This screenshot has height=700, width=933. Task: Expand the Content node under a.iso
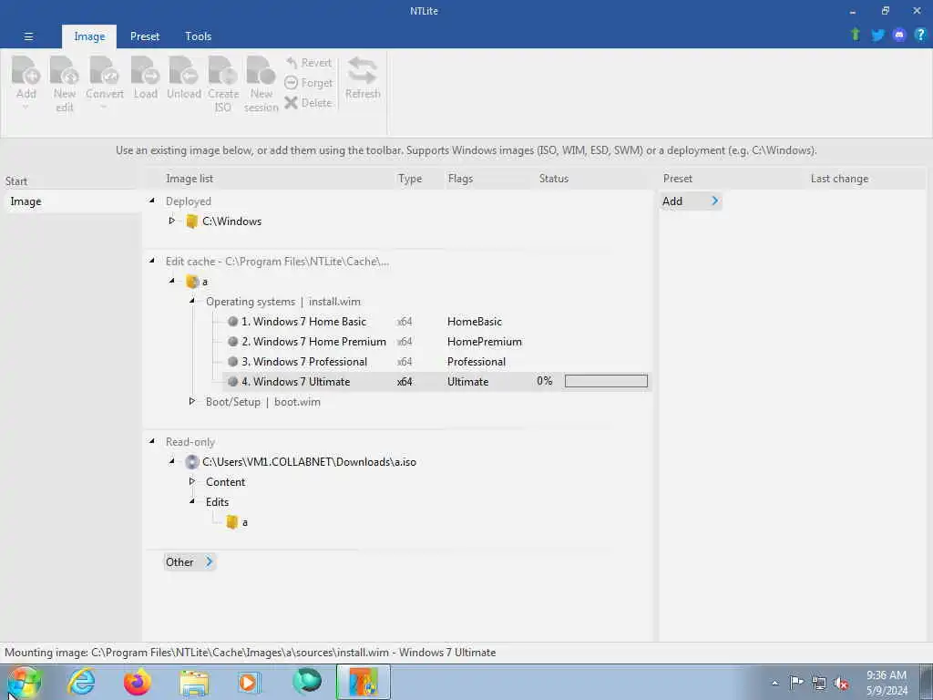[192, 481]
